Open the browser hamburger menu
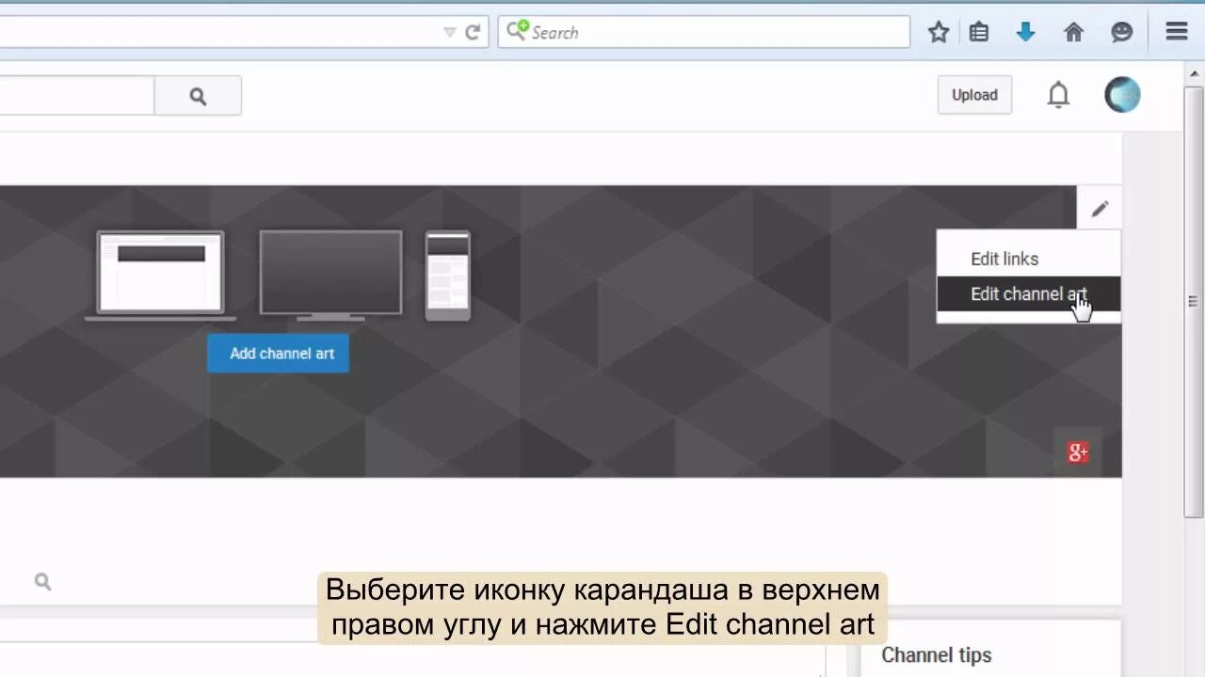 point(1176,31)
